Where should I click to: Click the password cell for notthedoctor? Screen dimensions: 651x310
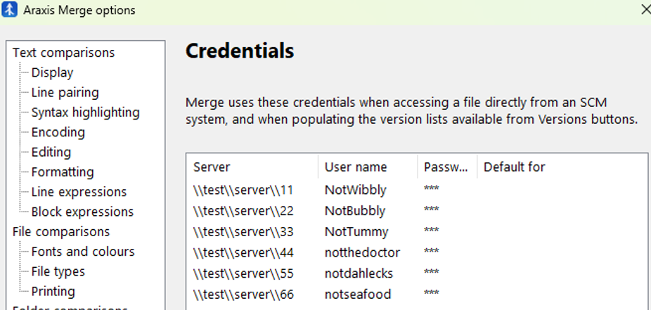tap(432, 252)
